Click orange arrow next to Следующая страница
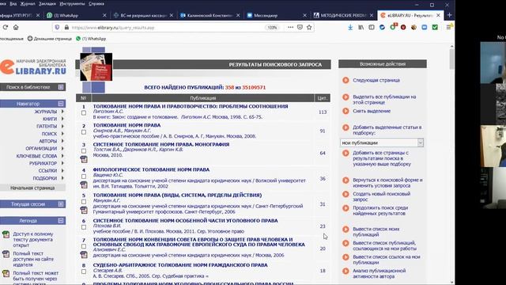 click(x=346, y=80)
